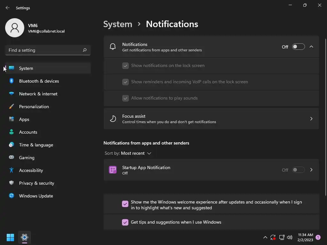Go back with the back arrow
Screen dimensions: 327x245
pyautogui.click(x=8, y=8)
